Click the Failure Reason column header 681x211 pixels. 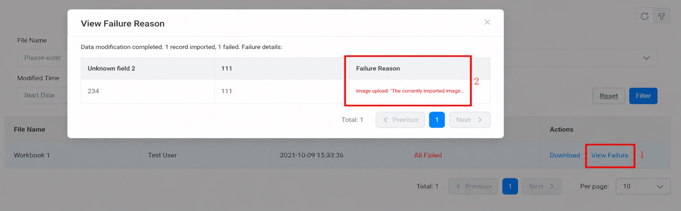pyautogui.click(x=378, y=68)
